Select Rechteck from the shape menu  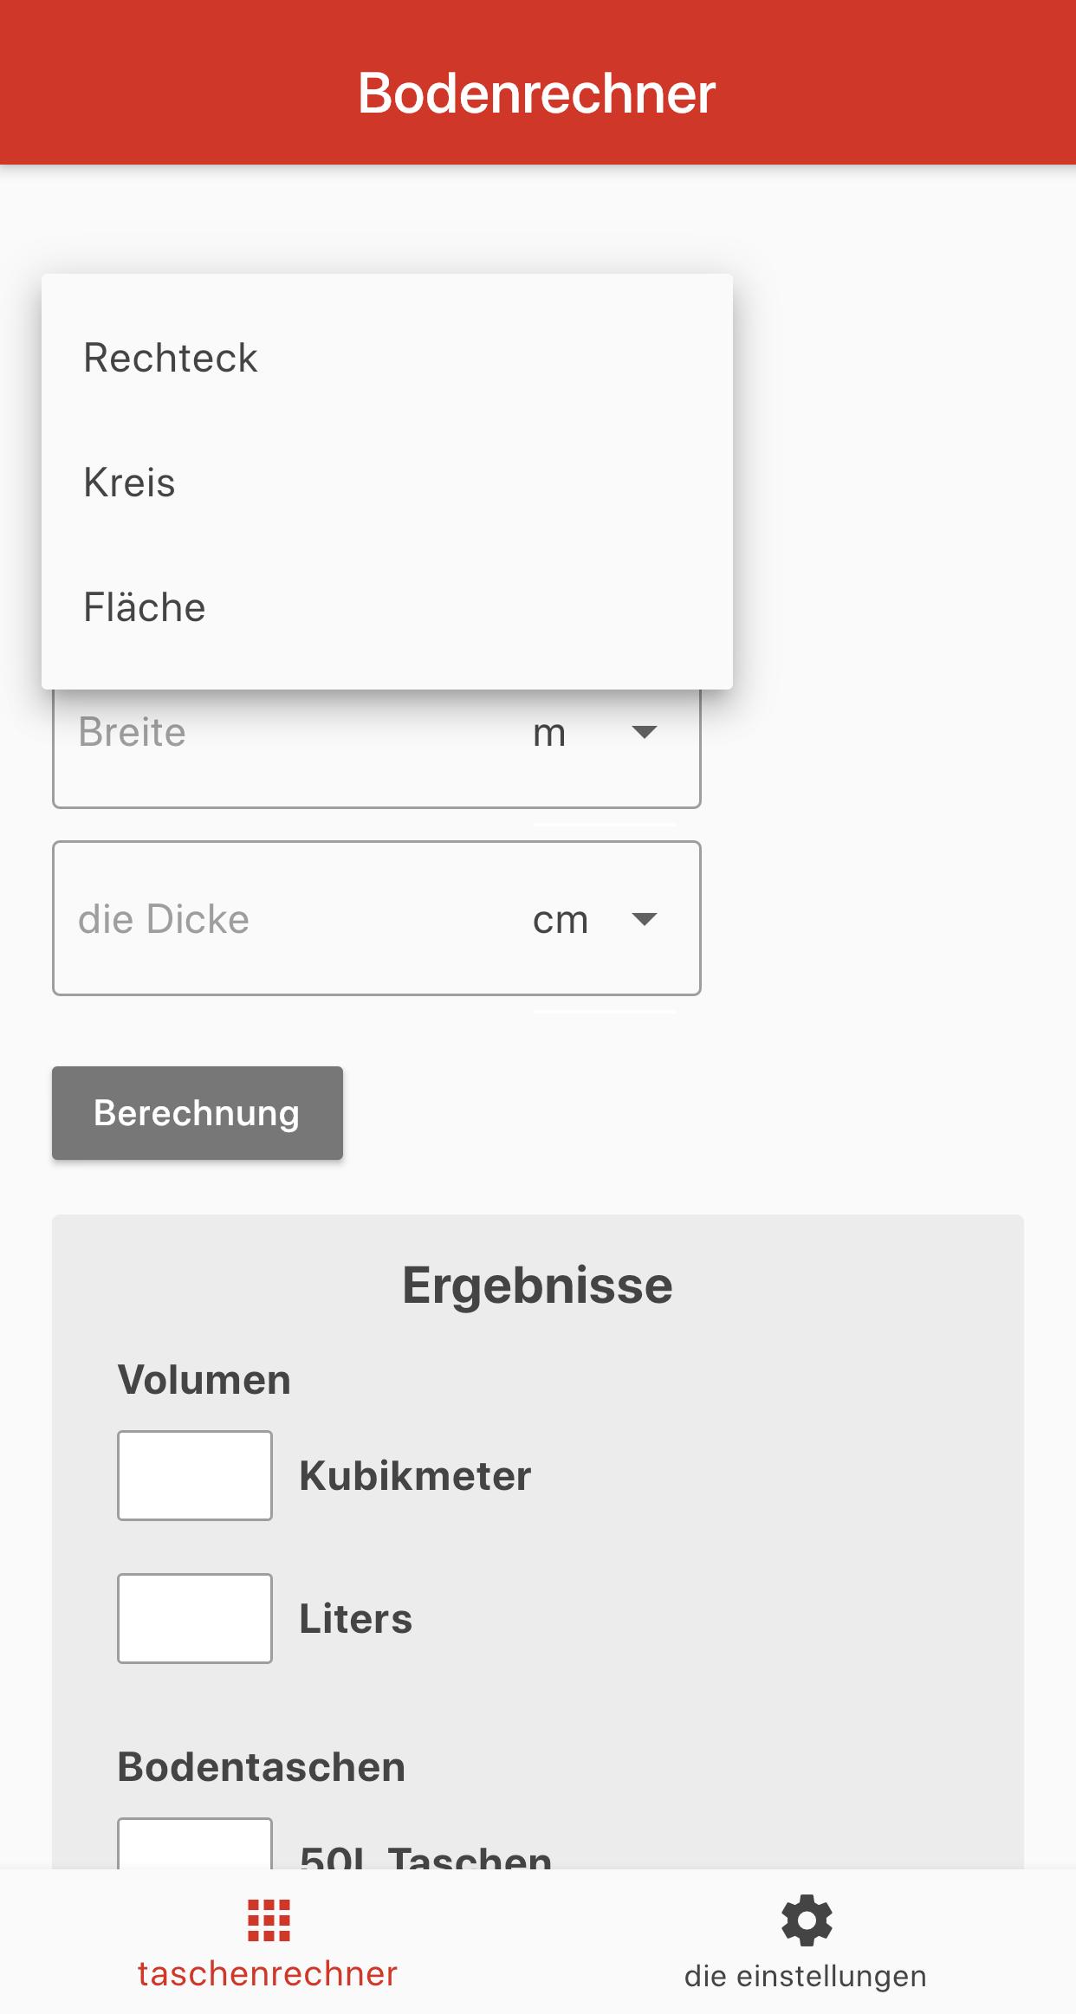(x=387, y=358)
